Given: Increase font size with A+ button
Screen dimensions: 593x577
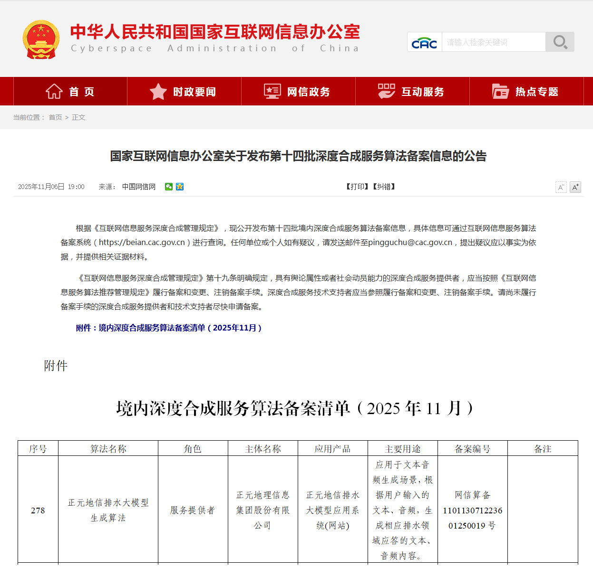Looking at the screenshot, I should (575, 187).
